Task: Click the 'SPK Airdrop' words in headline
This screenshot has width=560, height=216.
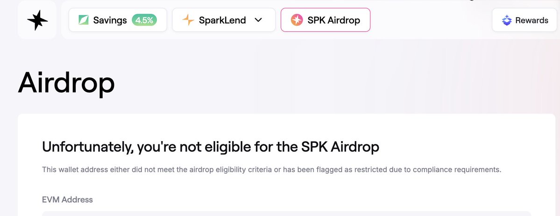Action: click(x=340, y=147)
